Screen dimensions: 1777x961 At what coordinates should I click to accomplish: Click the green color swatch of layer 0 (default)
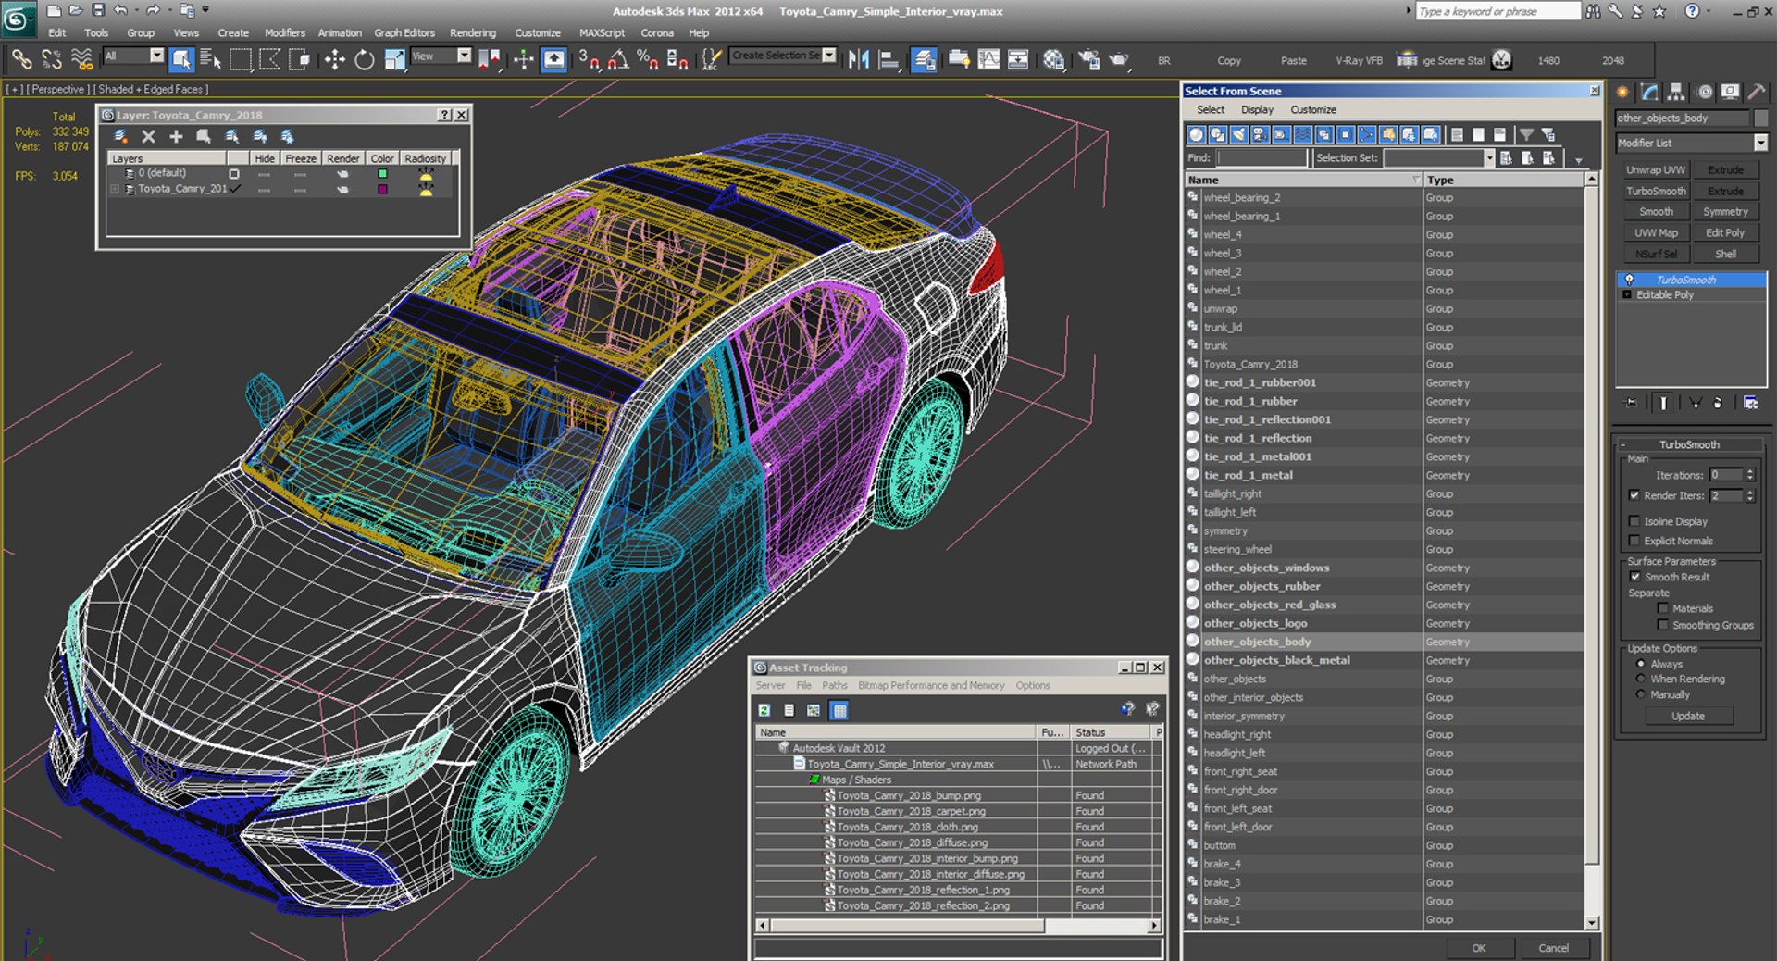coord(382,174)
